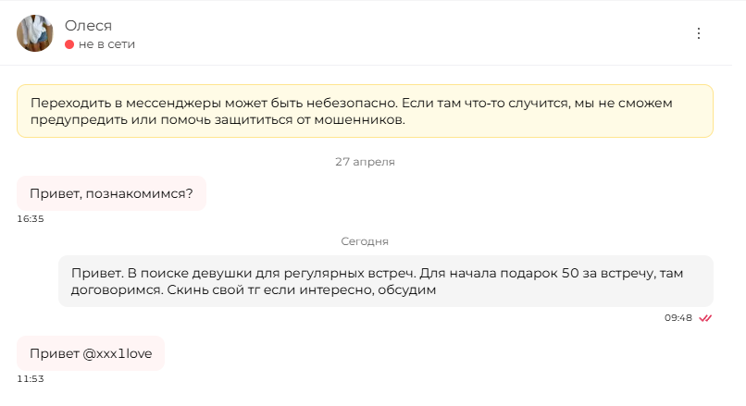The image size is (746, 406).
Task: Click the @xxx1love handle in the last message
Action: (x=118, y=353)
